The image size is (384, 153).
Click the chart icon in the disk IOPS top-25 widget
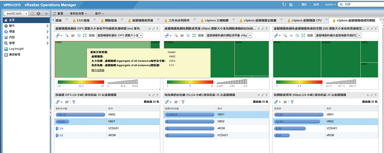[66, 102]
